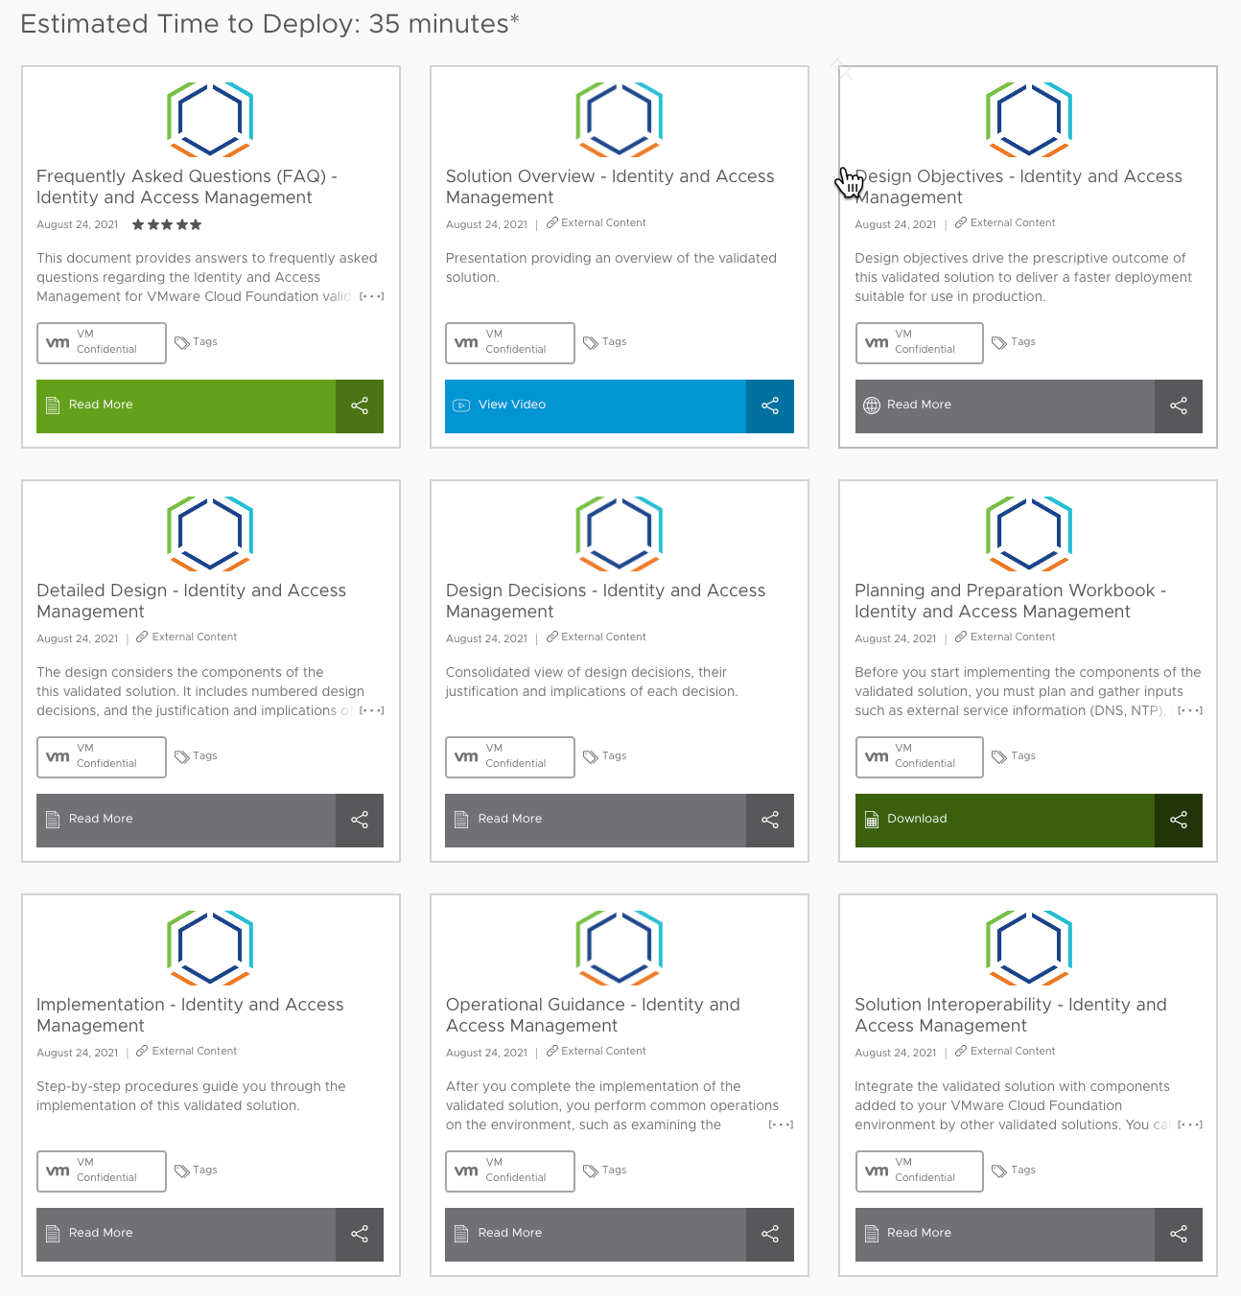Click the VM Confidential badge on Detailed Design

tap(101, 756)
